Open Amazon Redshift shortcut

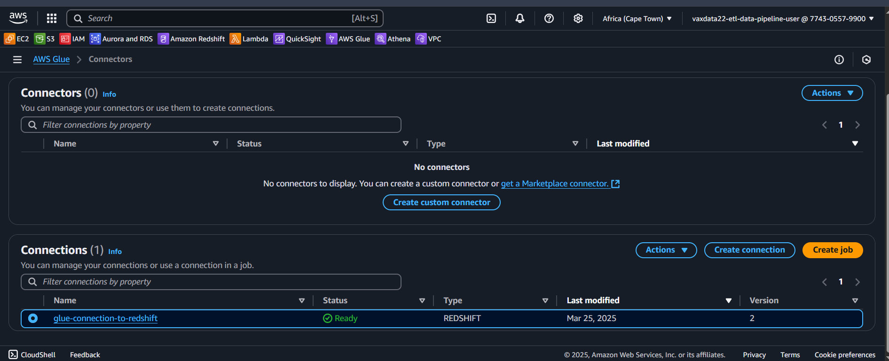tap(191, 38)
